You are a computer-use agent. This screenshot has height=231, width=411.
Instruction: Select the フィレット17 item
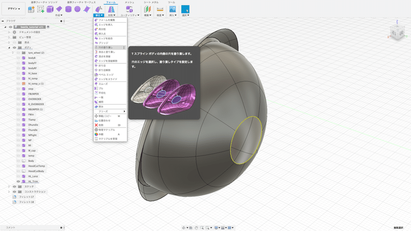click(27, 197)
